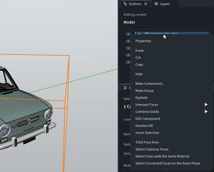
Task: Expand the FIAT component tree item
Action: (x=139, y=34)
